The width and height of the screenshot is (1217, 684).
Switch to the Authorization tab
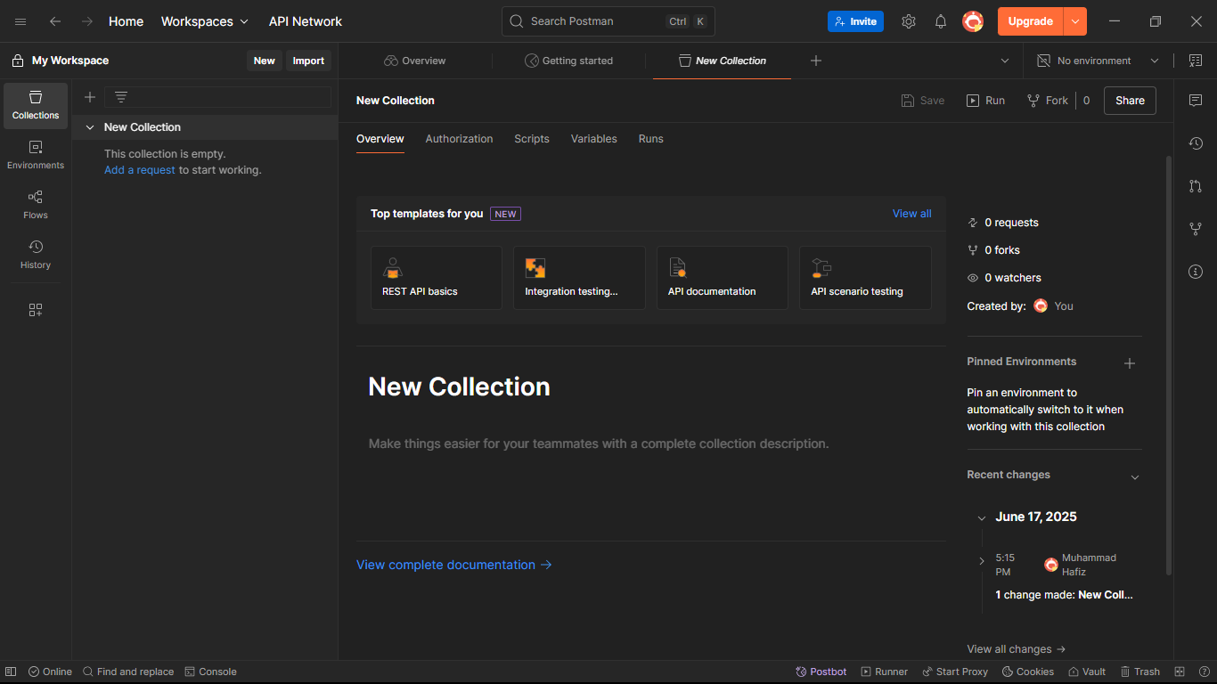tap(459, 139)
